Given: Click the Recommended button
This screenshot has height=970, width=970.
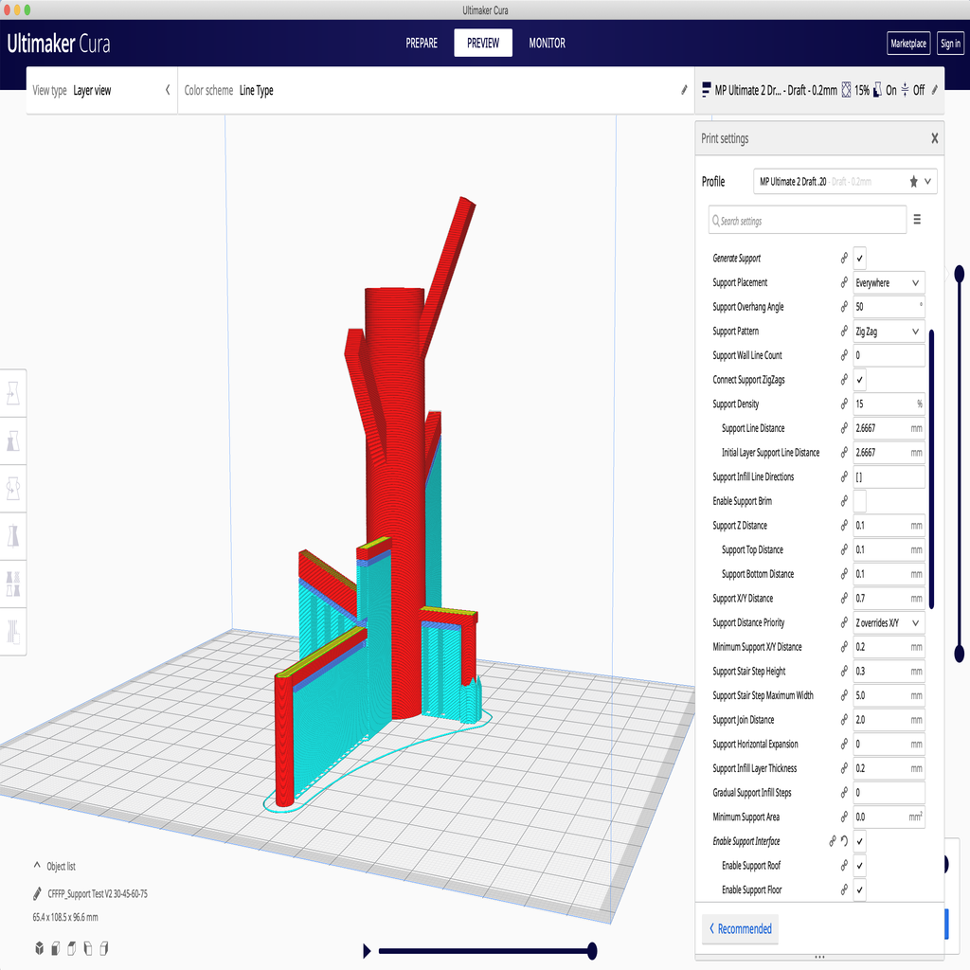Looking at the screenshot, I should (739, 928).
